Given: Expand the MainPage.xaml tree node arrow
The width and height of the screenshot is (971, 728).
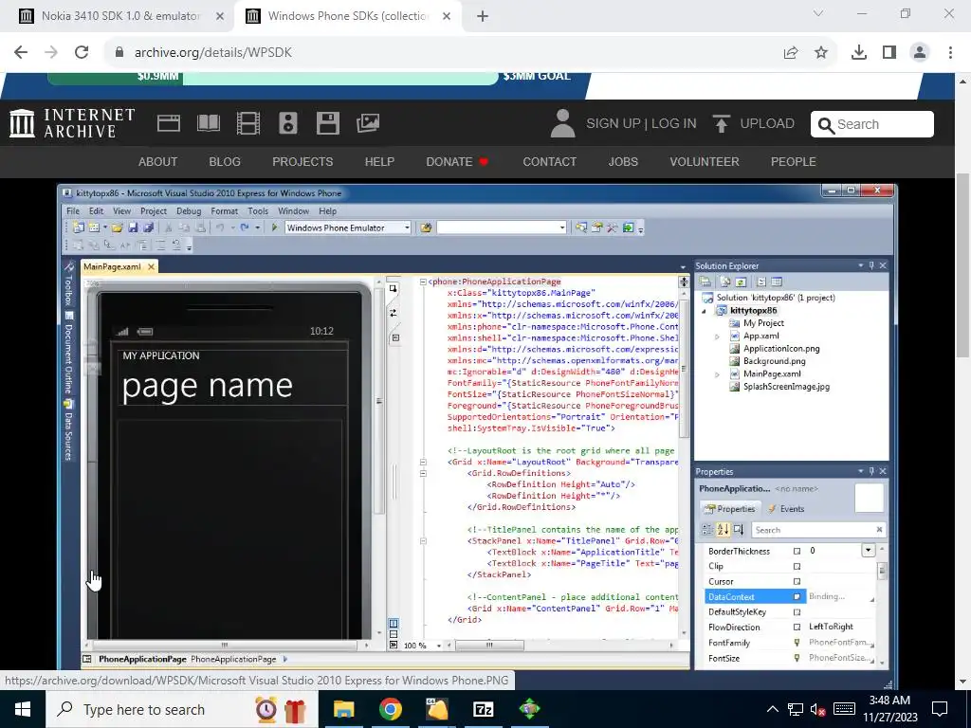Looking at the screenshot, I should click(x=717, y=373).
